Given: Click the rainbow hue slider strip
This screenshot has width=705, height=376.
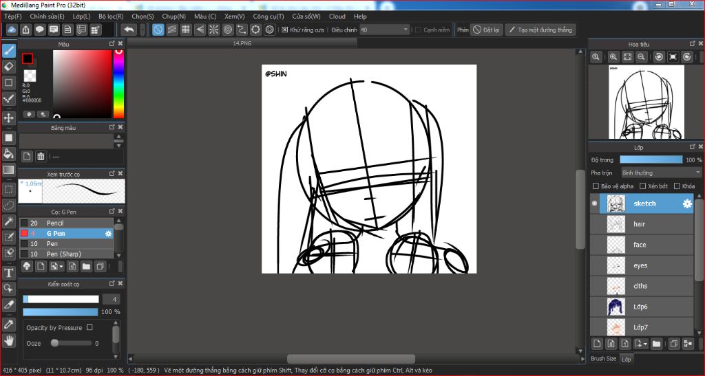Looking at the screenshot, I should pyautogui.click(x=118, y=82).
